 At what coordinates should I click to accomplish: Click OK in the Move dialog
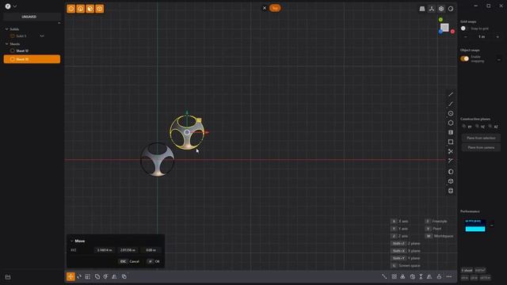[154, 261]
